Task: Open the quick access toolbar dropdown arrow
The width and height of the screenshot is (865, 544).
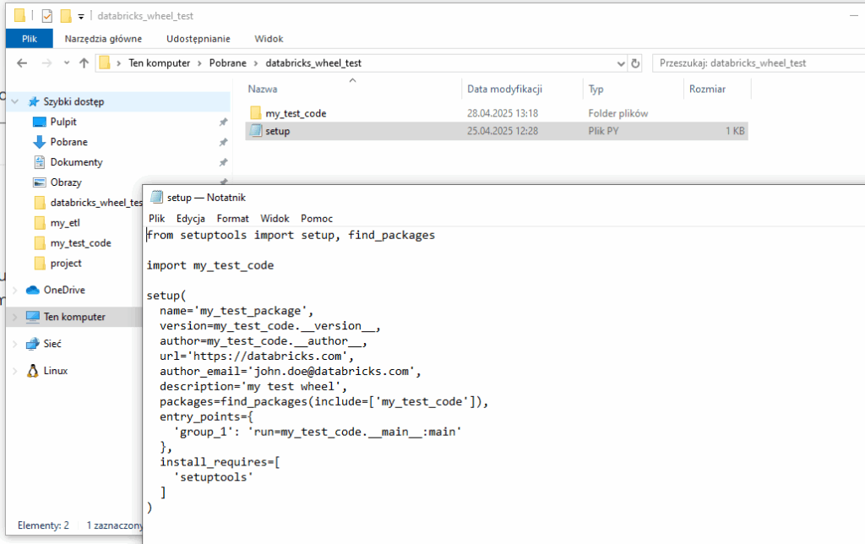Action: point(81,16)
